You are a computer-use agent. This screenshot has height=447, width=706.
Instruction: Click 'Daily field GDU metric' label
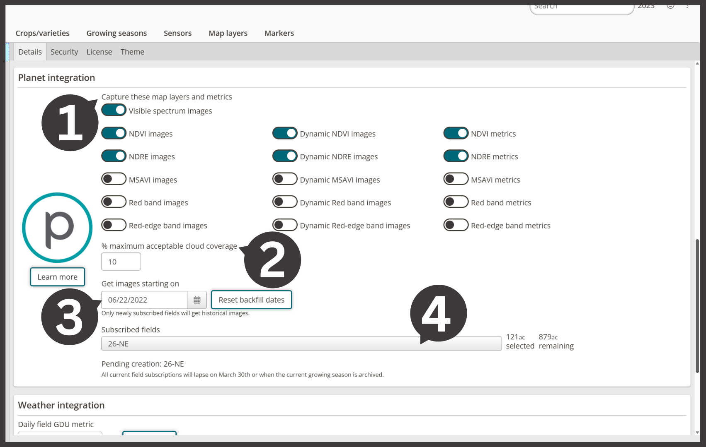click(x=56, y=424)
